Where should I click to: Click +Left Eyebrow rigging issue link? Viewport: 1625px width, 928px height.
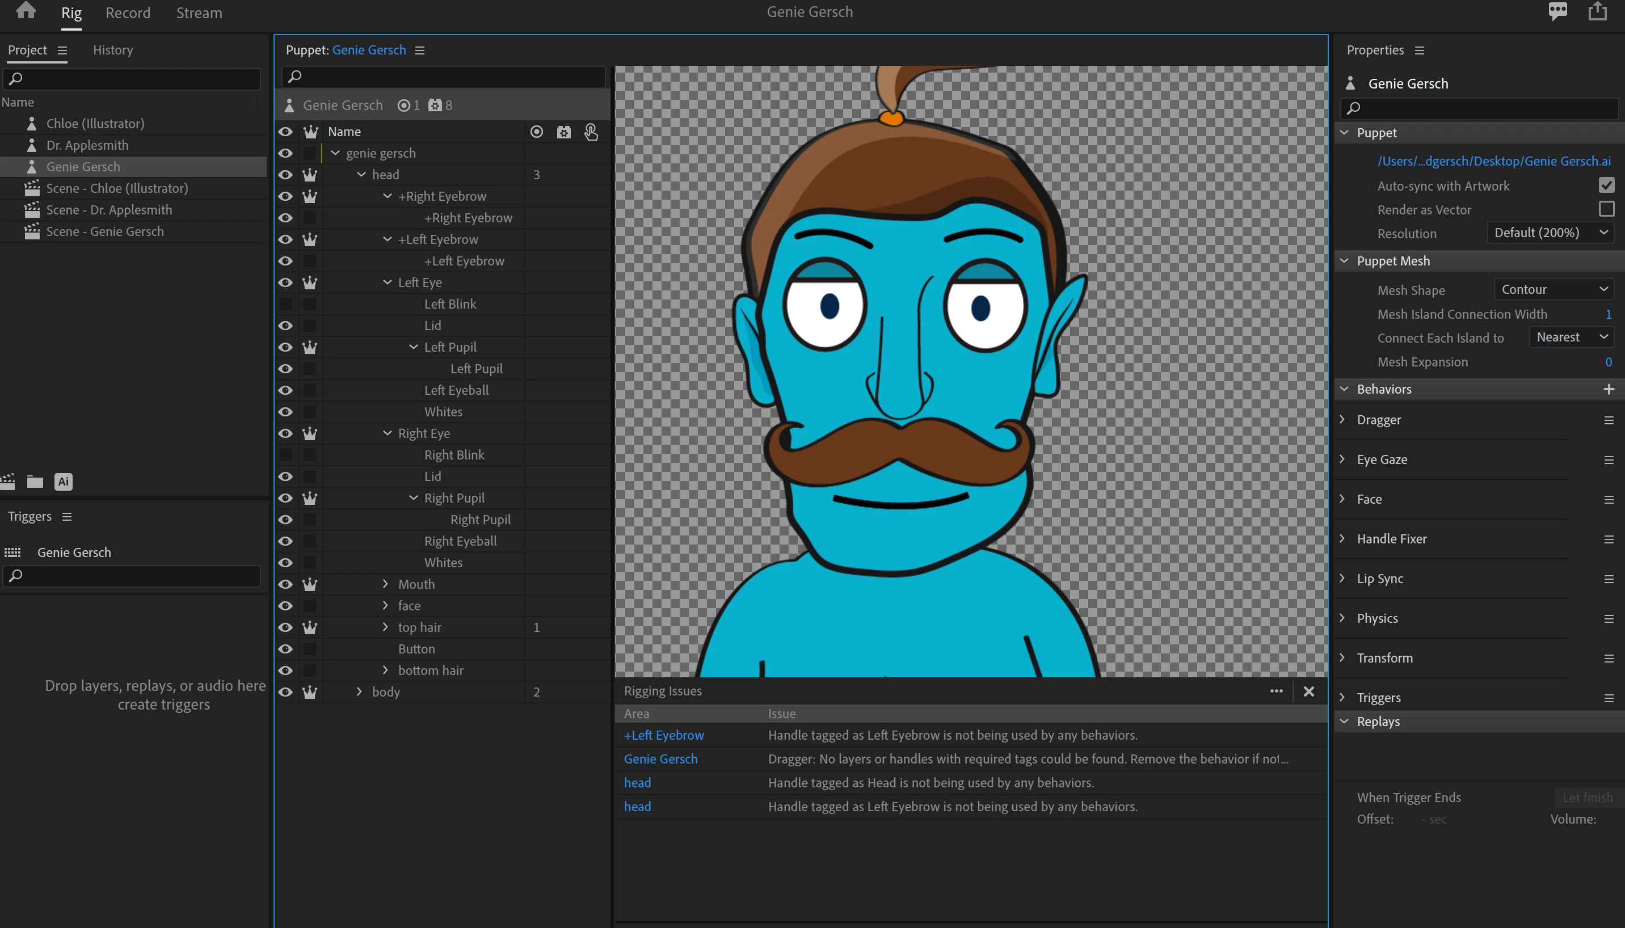(x=664, y=735)
